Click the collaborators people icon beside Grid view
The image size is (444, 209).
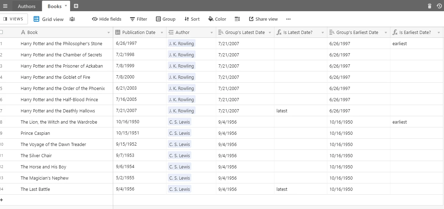tap(72, 19)
